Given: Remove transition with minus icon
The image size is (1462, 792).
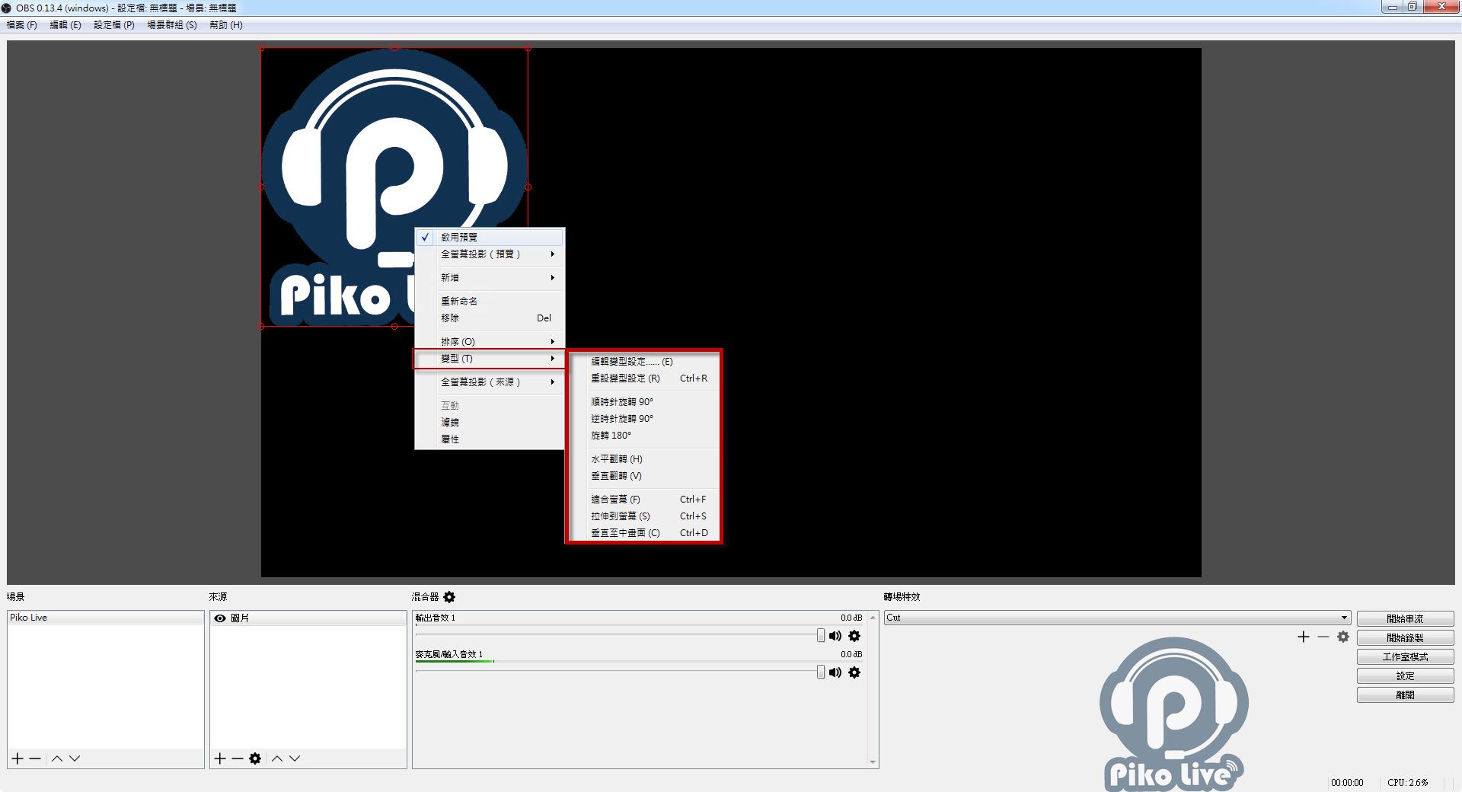Looking at the screenshot, I should click(1323, 637).
